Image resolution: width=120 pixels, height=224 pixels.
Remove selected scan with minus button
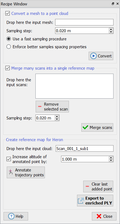click(x=52, y=106)
